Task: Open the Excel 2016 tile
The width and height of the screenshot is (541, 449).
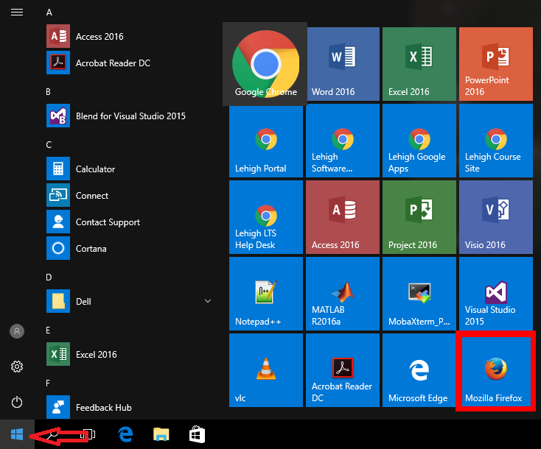Action: (419, 64)
